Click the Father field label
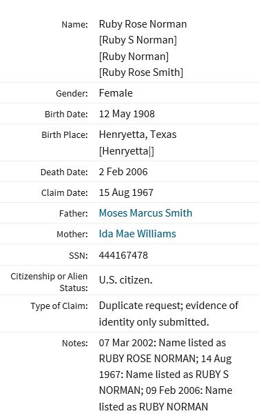Image resolution: width=261 pixels, height=418 pixels. [74, 214]
